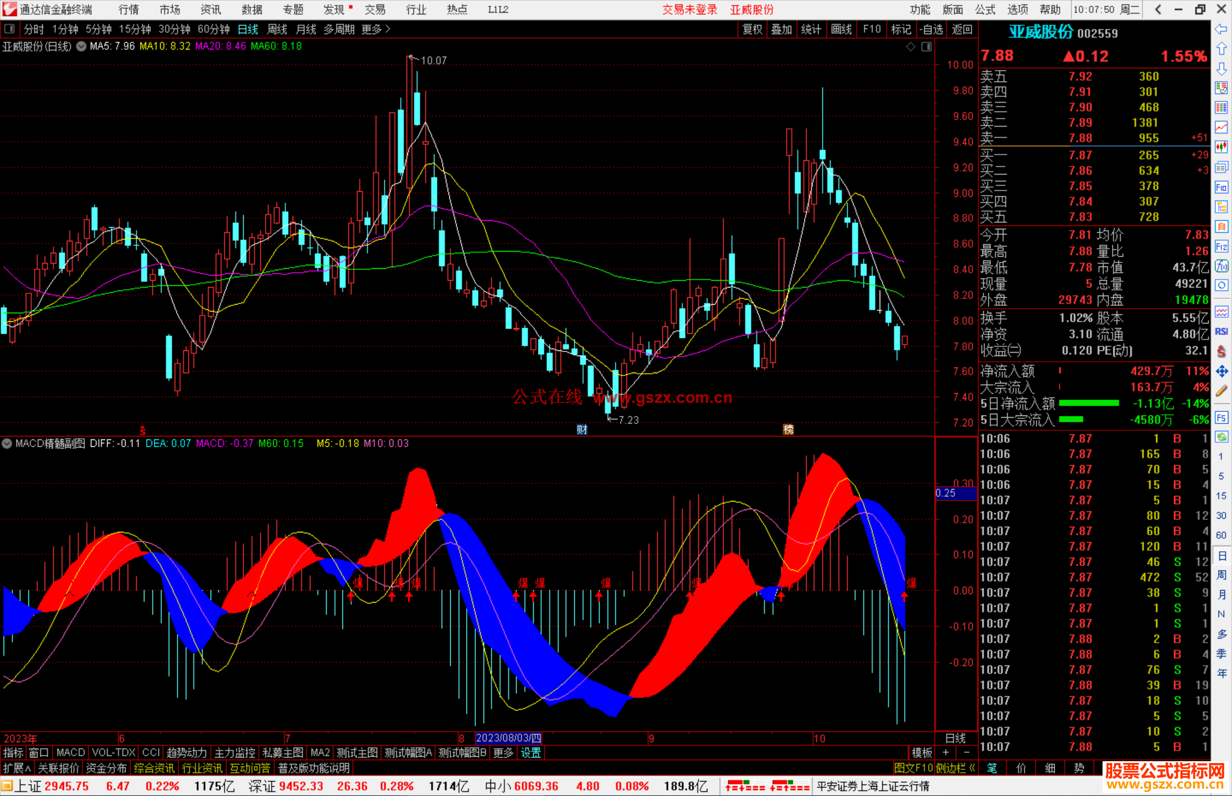Toggle the right panel icon above chart

927,47
